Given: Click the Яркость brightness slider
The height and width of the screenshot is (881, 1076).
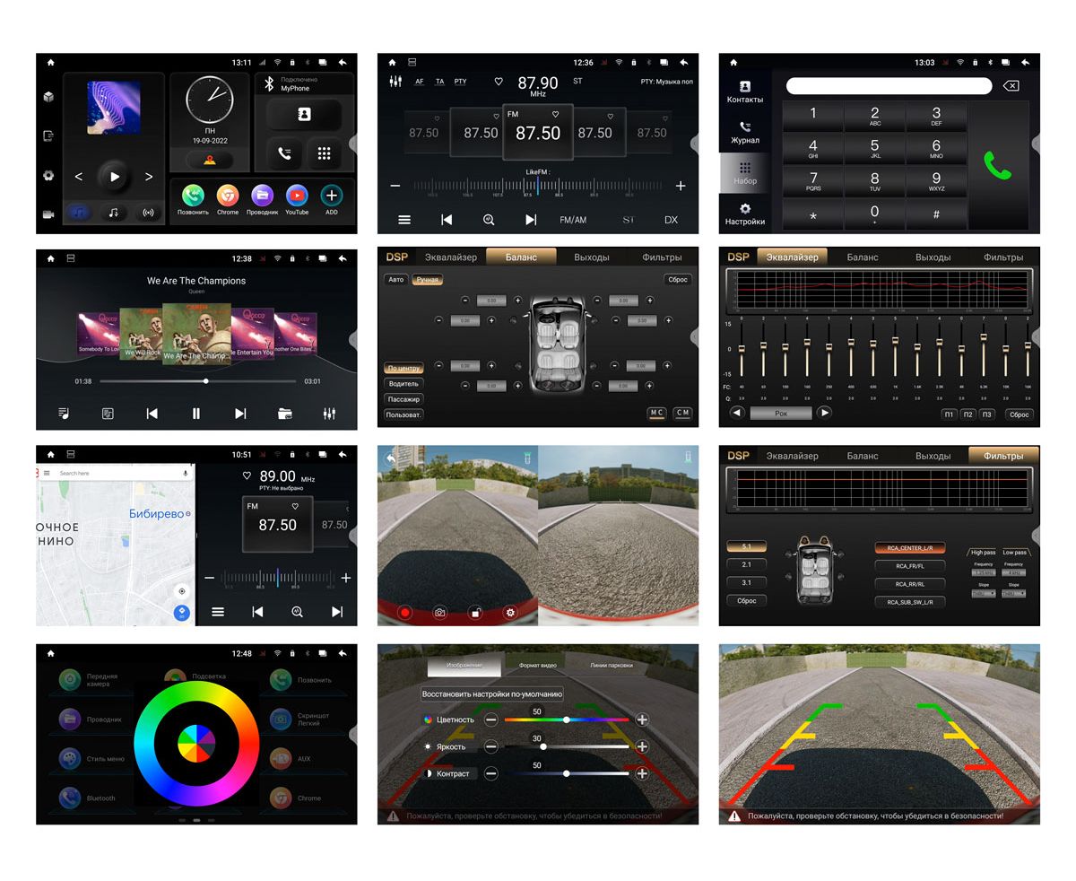Looking at the screenshot, I should pos(567,746).
